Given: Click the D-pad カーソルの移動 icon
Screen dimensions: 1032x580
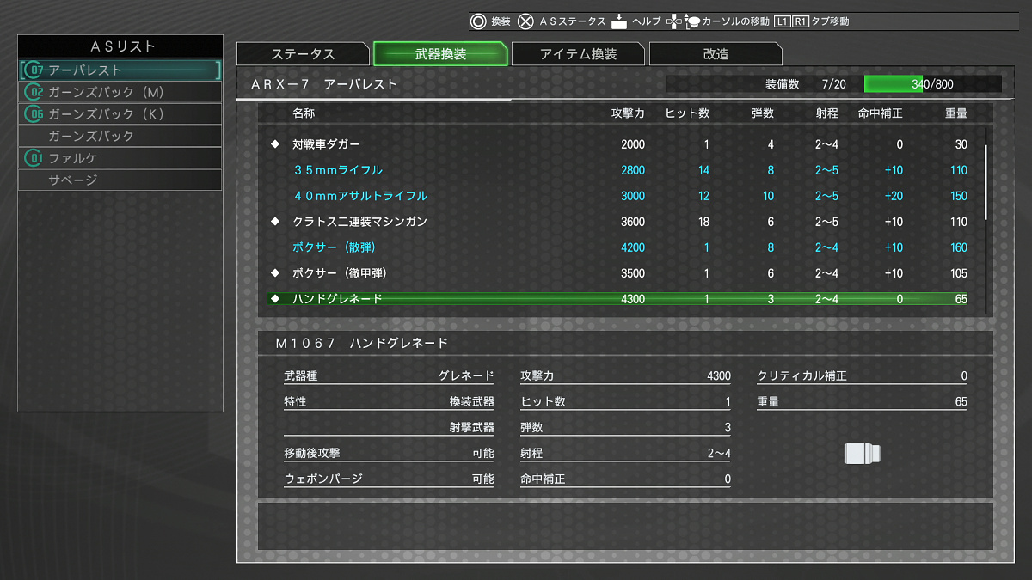Looking at the screenshot, I should pyautogui.click(x=675, y=22).
